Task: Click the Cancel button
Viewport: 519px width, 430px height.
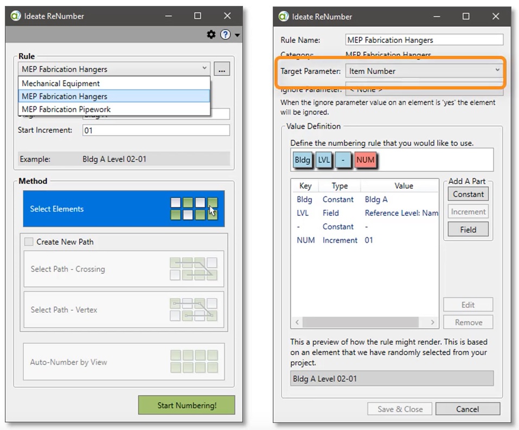Action: (x=467, y=409)
